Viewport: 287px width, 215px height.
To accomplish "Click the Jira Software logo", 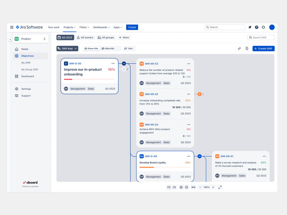I will point(29,27).
